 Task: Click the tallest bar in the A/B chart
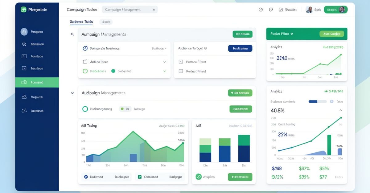click(x=244, y=148)
